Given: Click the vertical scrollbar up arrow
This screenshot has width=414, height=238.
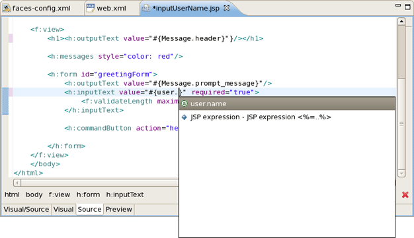Looking at the screenshot, I should click(401, 21).
